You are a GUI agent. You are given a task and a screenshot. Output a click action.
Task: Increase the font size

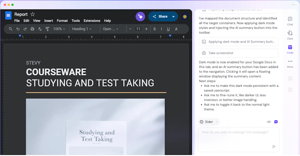[x=146, y=29]
